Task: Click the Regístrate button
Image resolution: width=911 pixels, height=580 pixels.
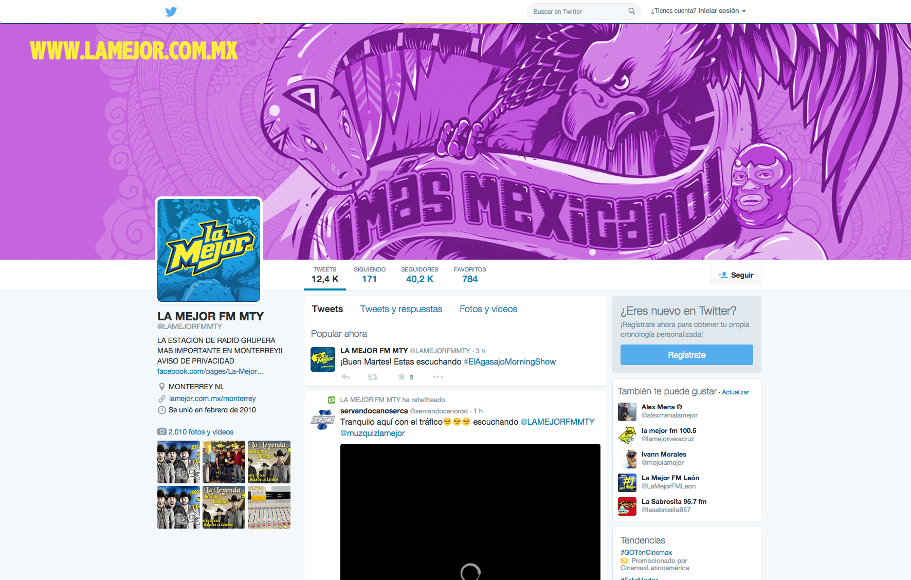Action: [687, 355]
